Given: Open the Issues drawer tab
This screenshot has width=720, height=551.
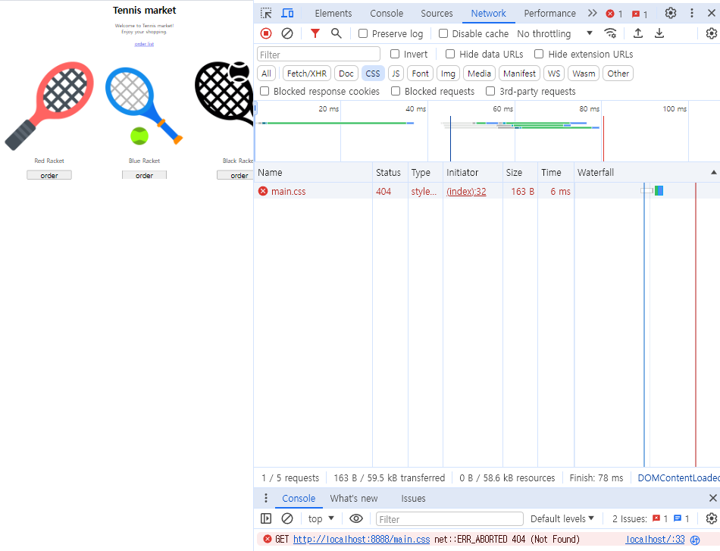Looking at the screenshot, I should 413,498.
